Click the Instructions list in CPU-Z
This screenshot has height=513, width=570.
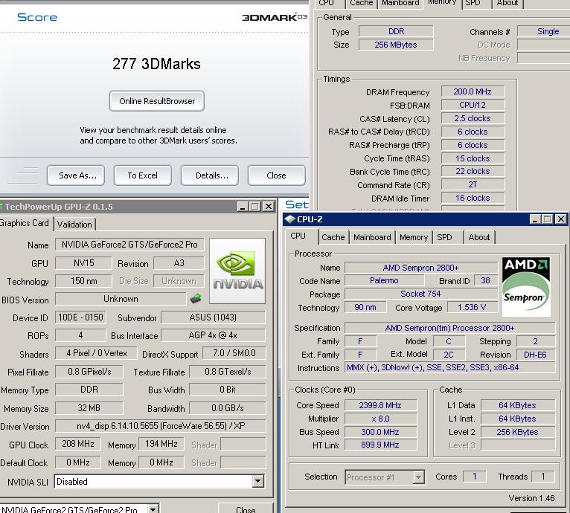pos(449,367)
